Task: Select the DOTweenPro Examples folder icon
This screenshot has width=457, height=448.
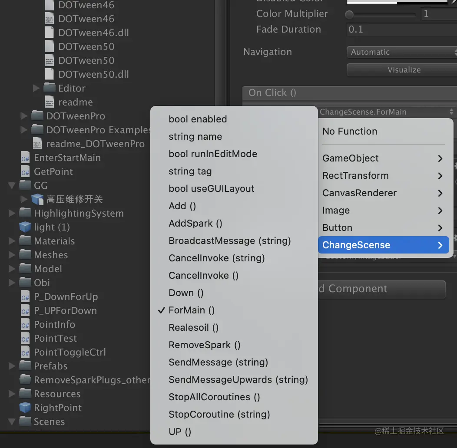Action: pos(37,130)
